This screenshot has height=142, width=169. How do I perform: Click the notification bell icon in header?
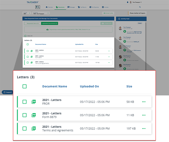click(128, 2)
